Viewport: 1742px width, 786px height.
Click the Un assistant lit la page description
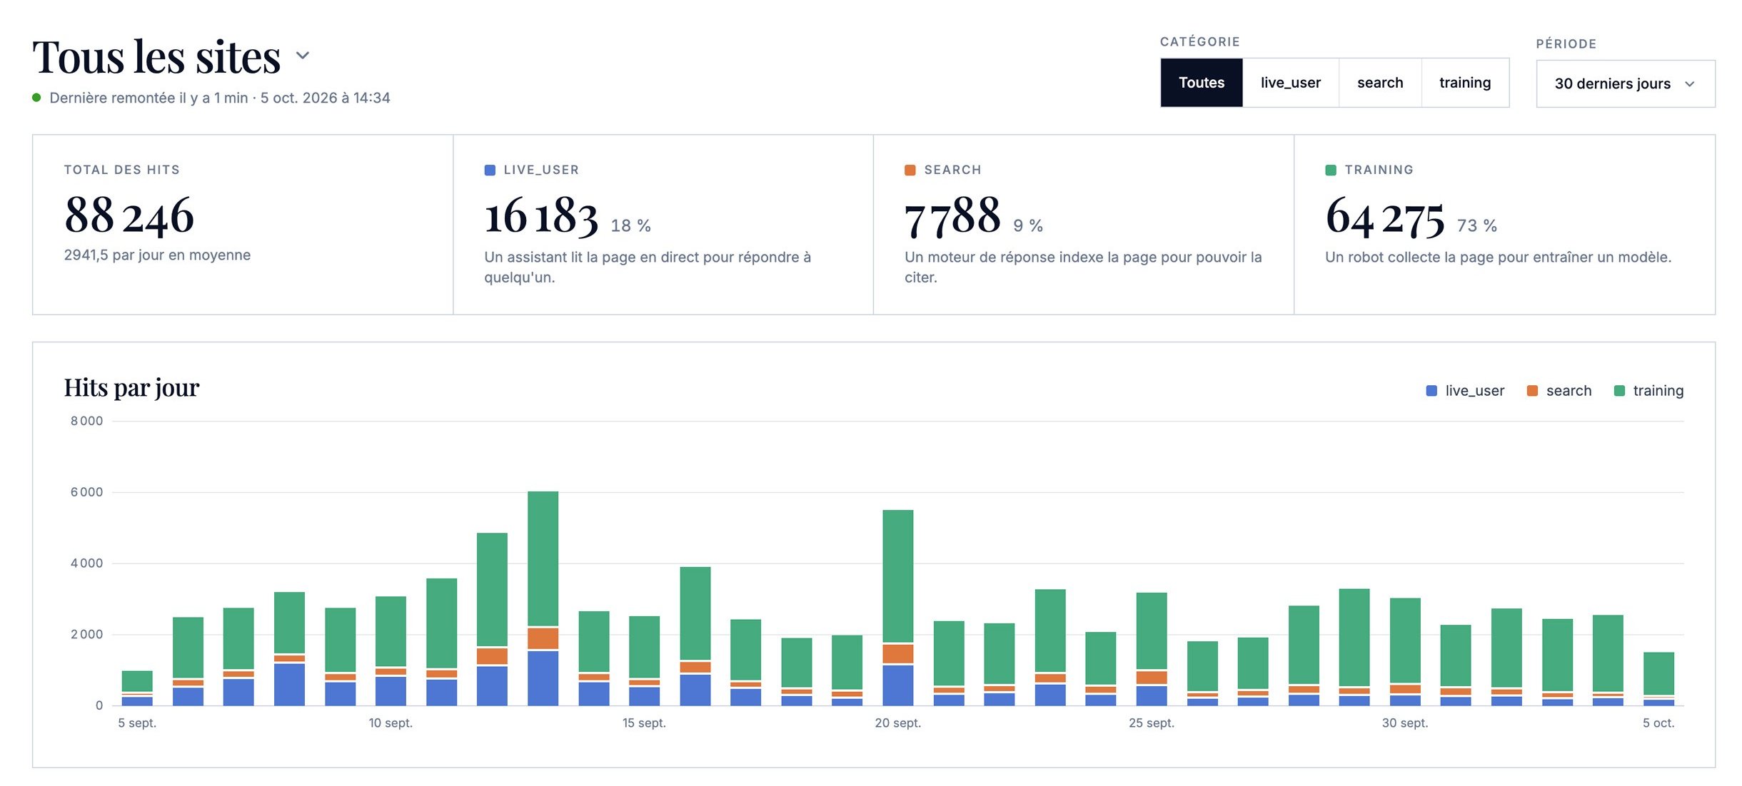click(648, 267)
